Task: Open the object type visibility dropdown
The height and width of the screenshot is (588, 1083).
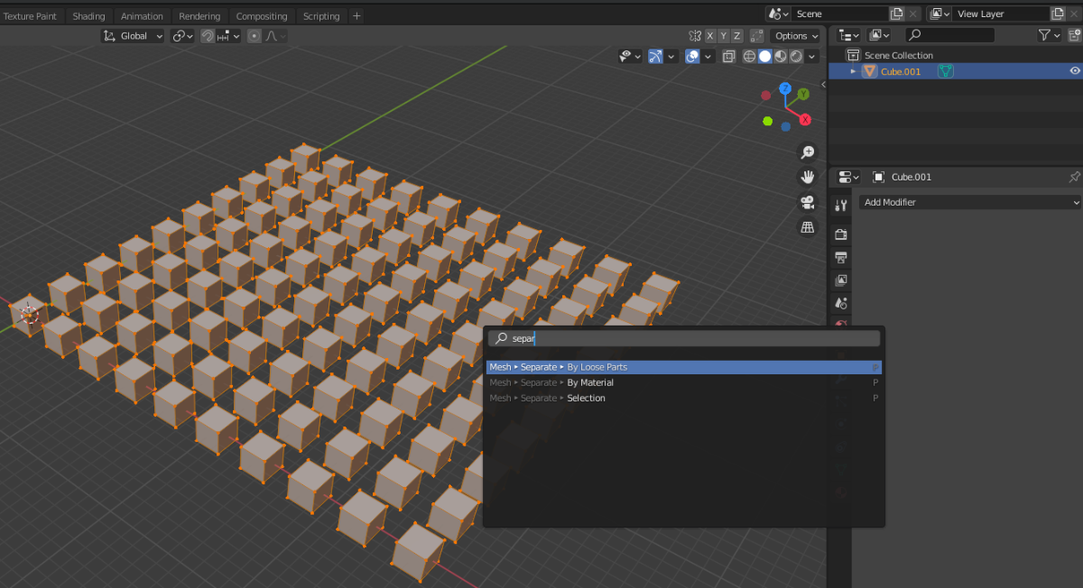Action: [630, 56]
